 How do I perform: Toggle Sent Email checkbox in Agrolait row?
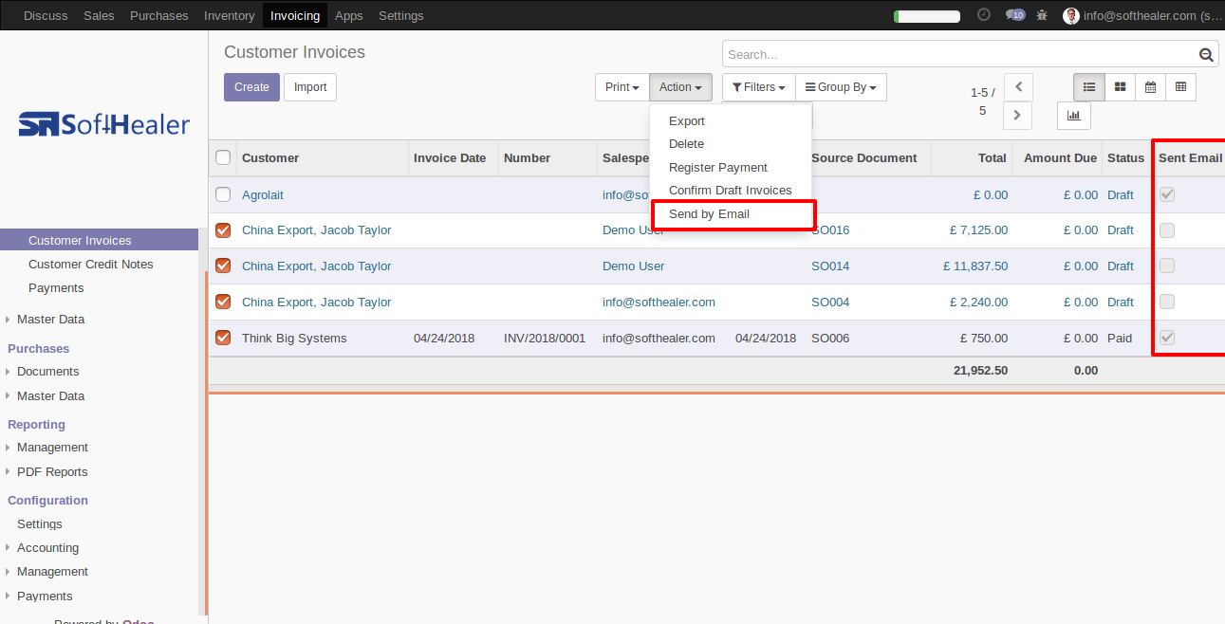click(x=1167, y=194)
